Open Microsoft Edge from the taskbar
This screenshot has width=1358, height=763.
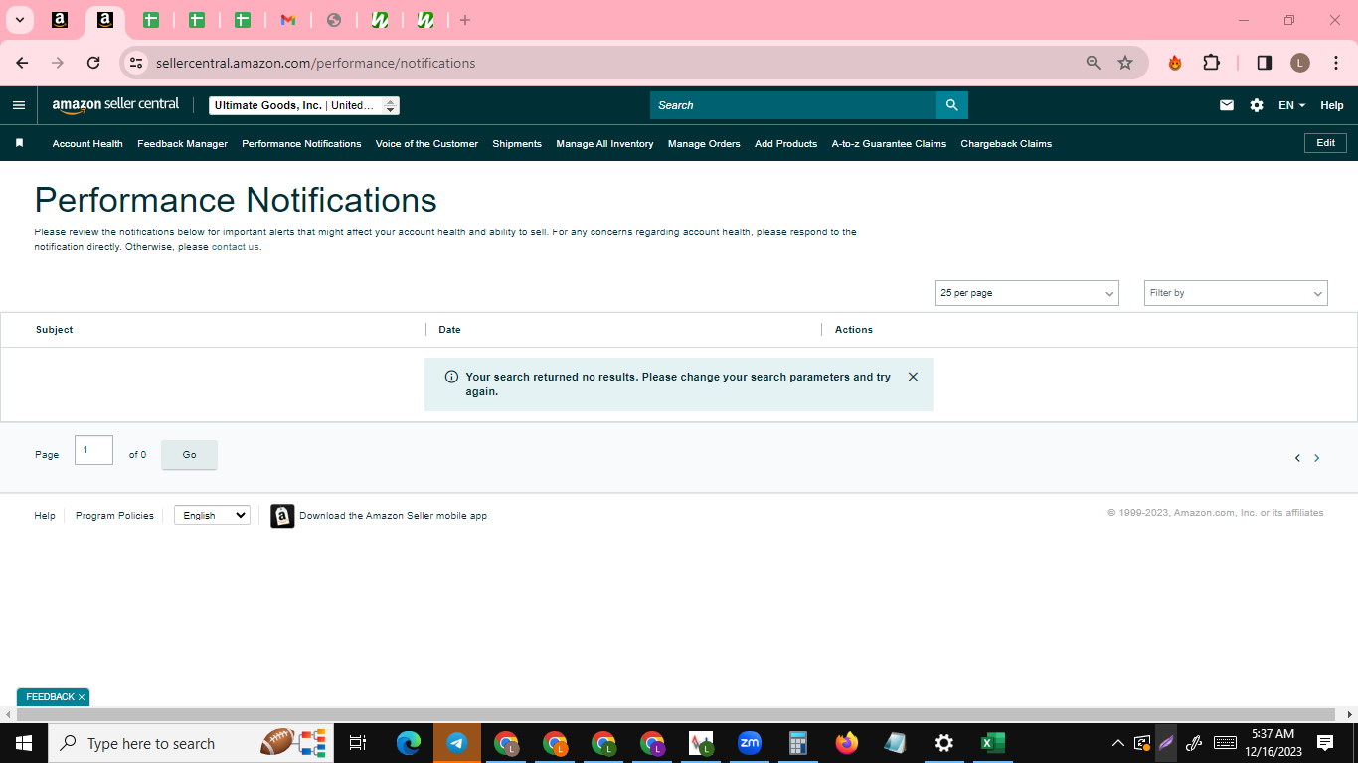coord(409,743)
